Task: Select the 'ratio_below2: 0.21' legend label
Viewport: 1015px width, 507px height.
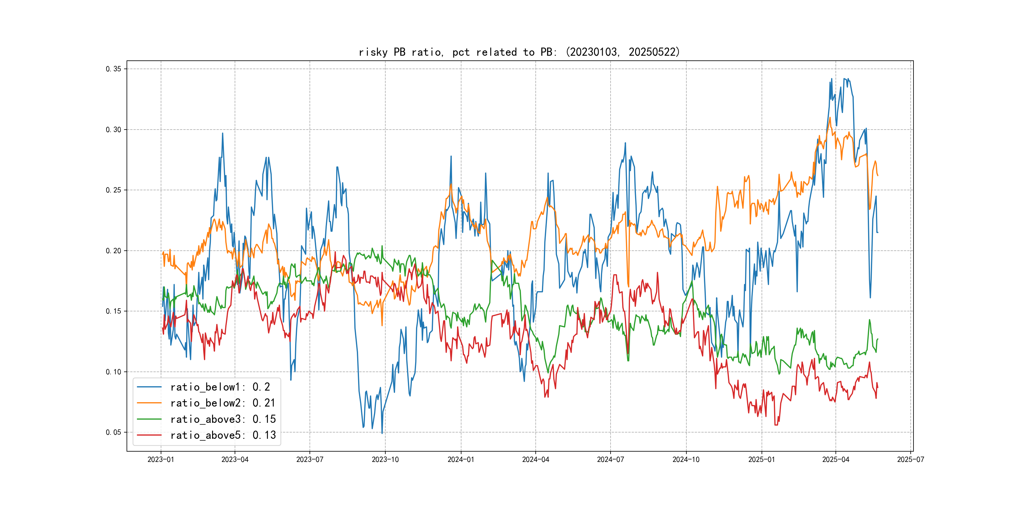Action: tap(223, 403)
